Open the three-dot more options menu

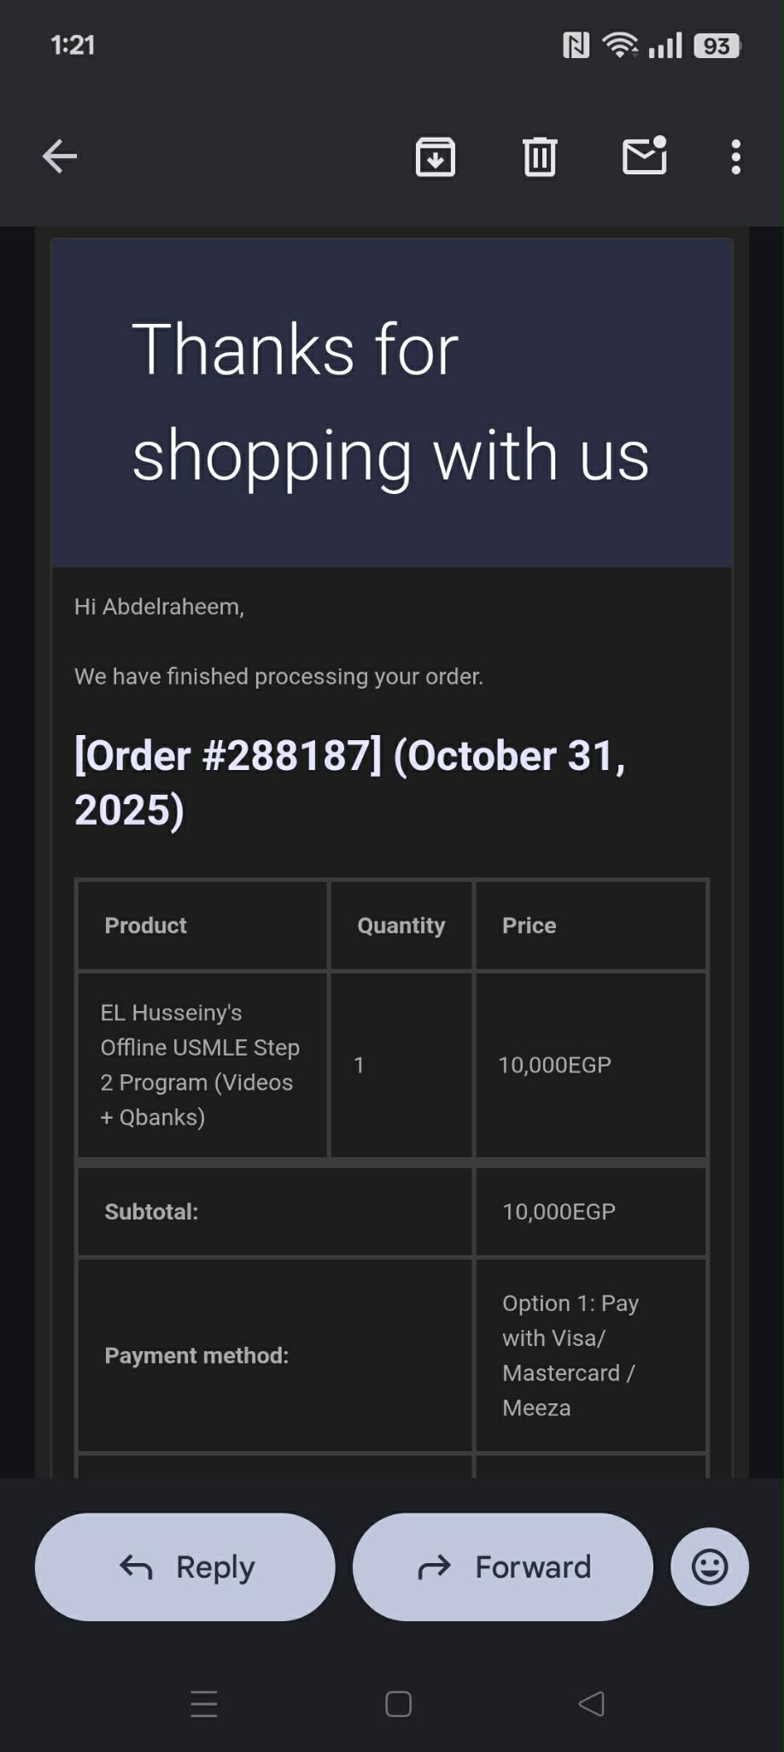pos(735,157)
